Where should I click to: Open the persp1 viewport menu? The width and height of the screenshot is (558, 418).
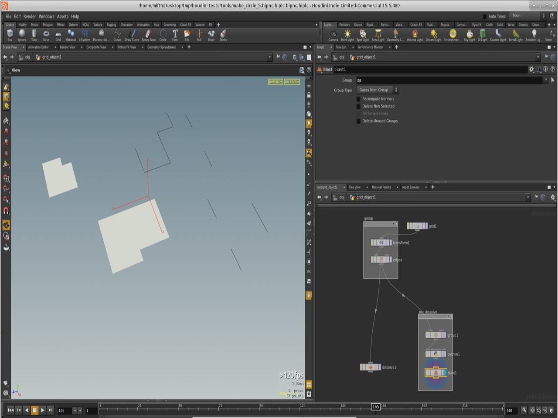pos(275,82)
